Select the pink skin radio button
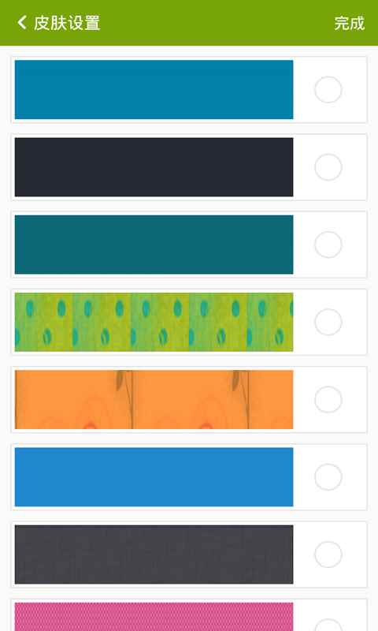The image size is (378, 631). tap(328, 625)
